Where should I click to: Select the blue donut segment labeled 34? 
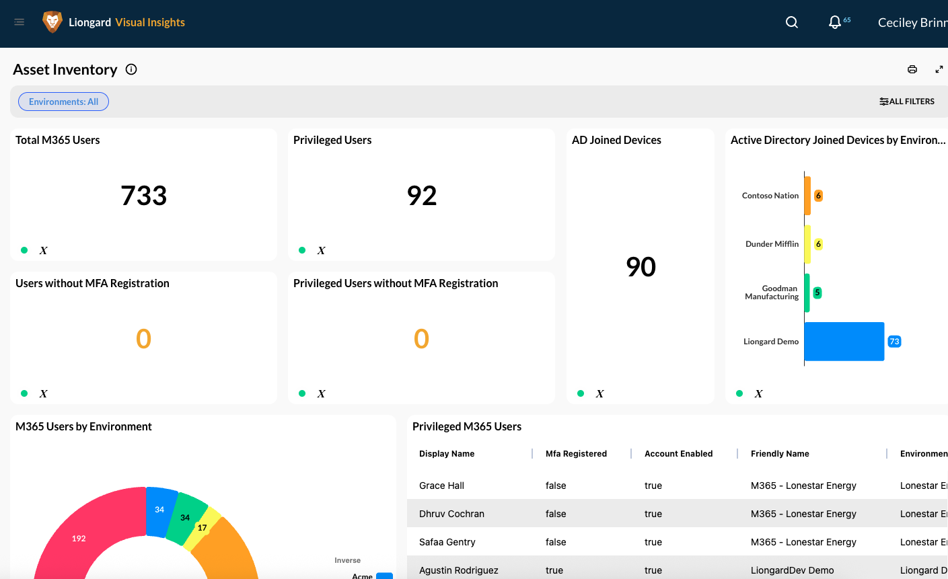pyautogui.click(x=161, y=511)
